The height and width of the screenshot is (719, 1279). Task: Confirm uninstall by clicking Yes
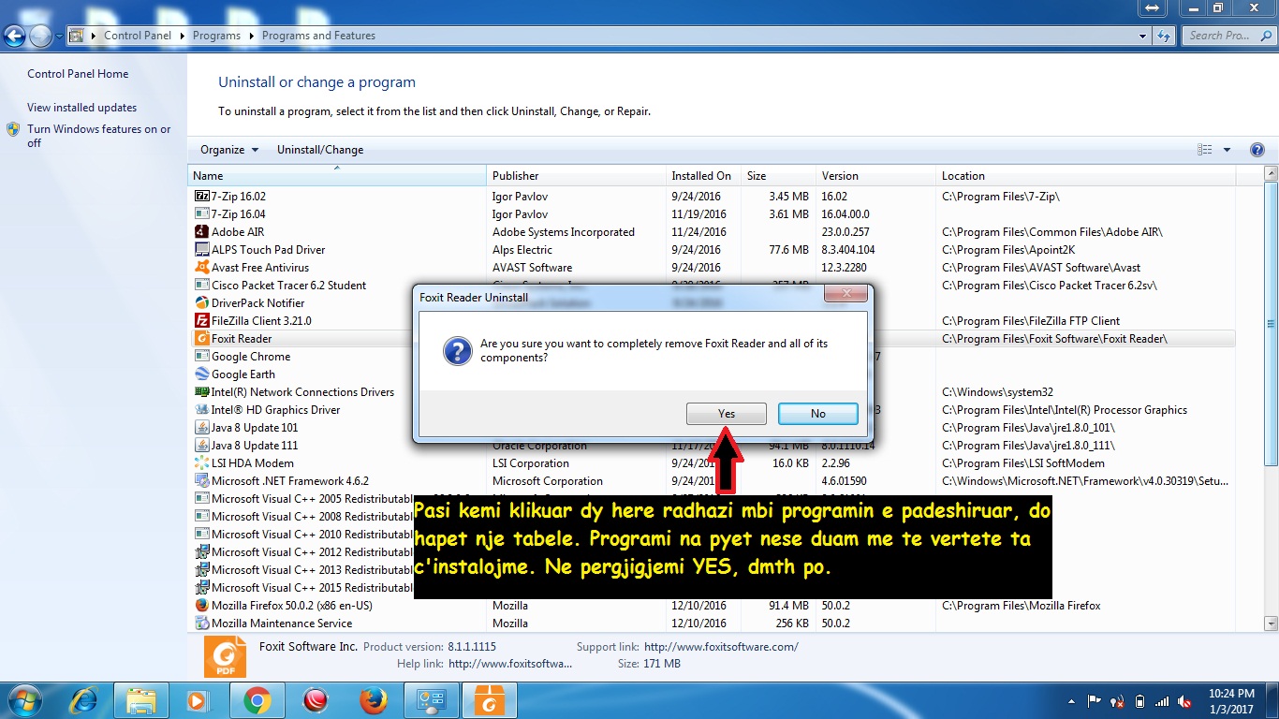[727, 414]
